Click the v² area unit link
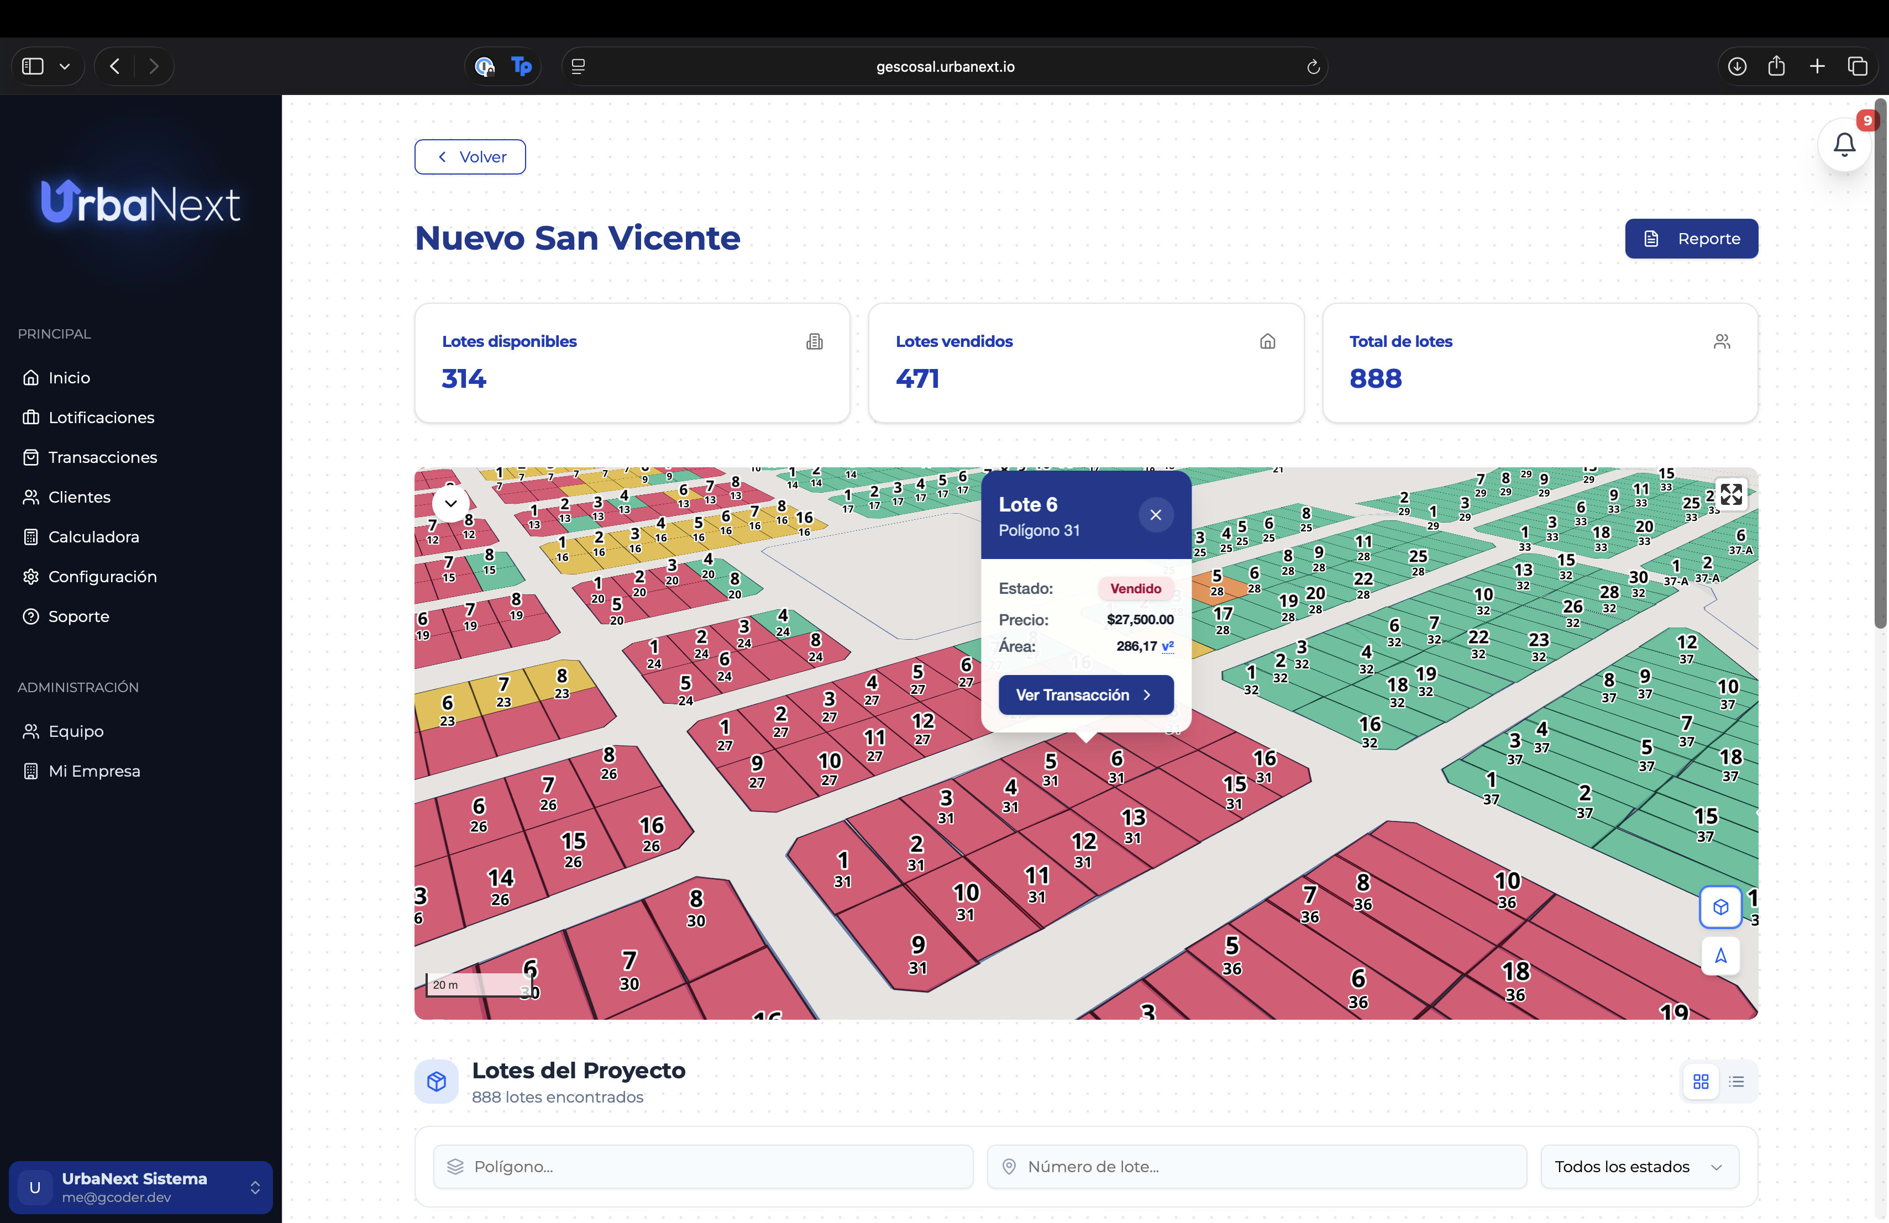The image size is (1889, 1223). pyautogui.click(x=1168, y=646)
